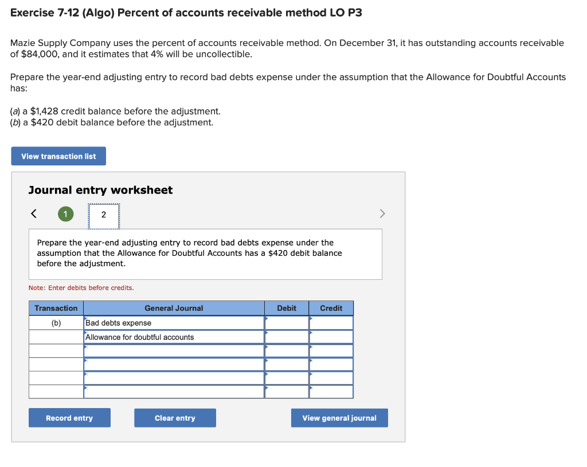Click the Debit field for Bad debts expense
This screenshot has height=467, width=587.
[287, 323]
